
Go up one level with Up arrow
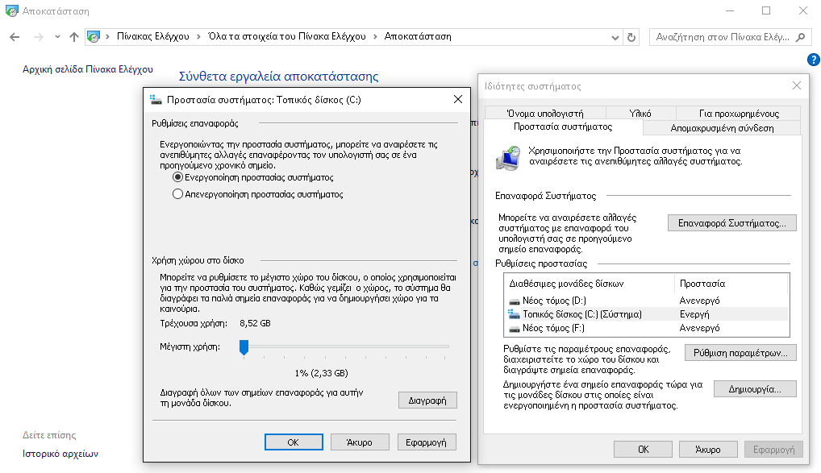[74, 36]
